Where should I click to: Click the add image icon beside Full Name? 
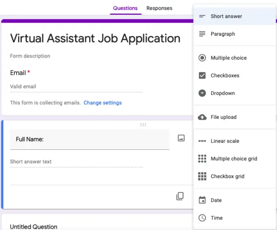point(181,138)
